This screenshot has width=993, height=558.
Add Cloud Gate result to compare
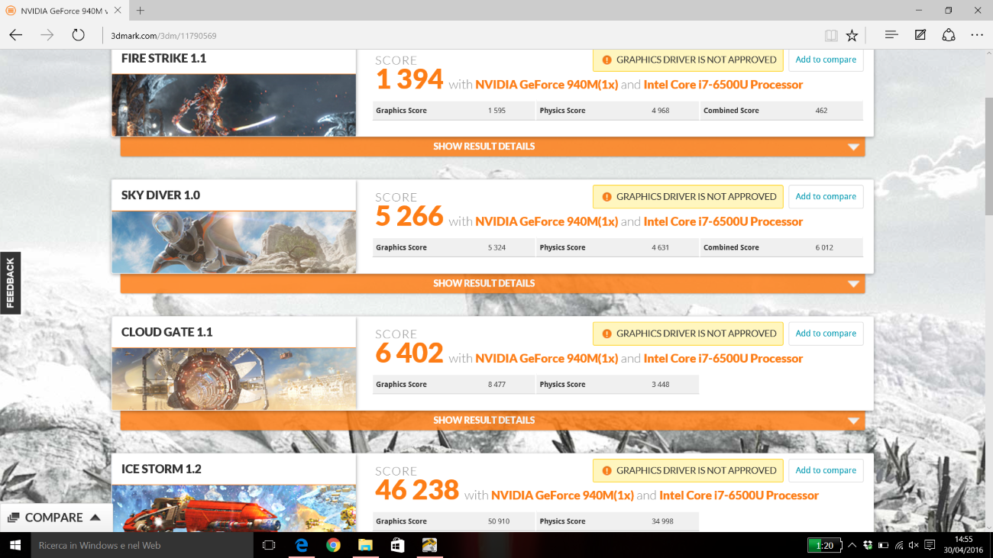(x=826, y=334)
